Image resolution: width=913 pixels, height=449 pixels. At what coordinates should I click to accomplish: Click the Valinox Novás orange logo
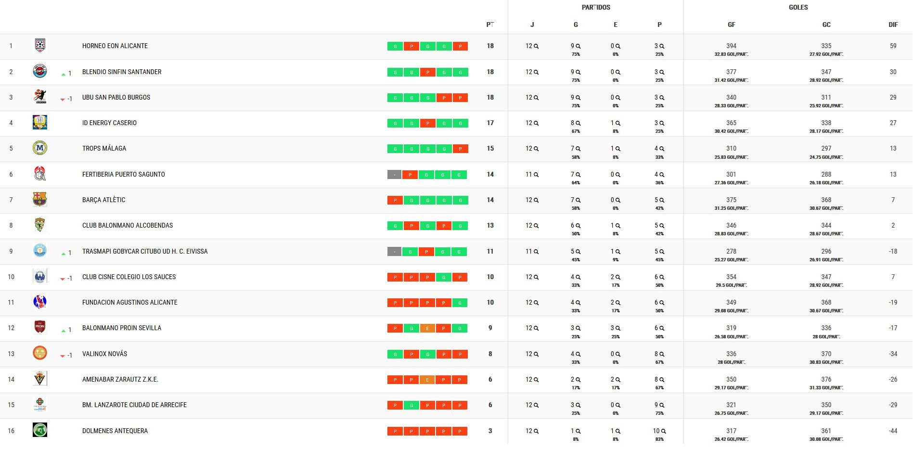pyautogui.click(x=40, y=353)
